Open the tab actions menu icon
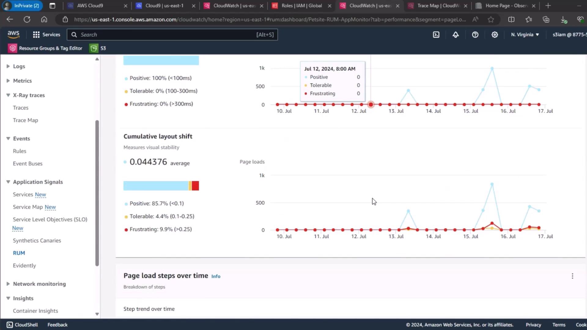The image size is (587, 330). click(52, 5)
